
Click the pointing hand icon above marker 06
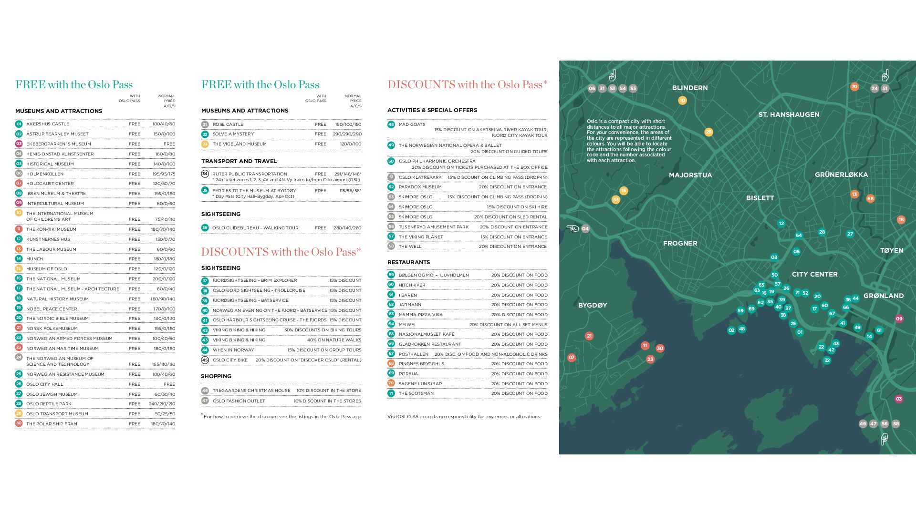click(x=613, y=75)
